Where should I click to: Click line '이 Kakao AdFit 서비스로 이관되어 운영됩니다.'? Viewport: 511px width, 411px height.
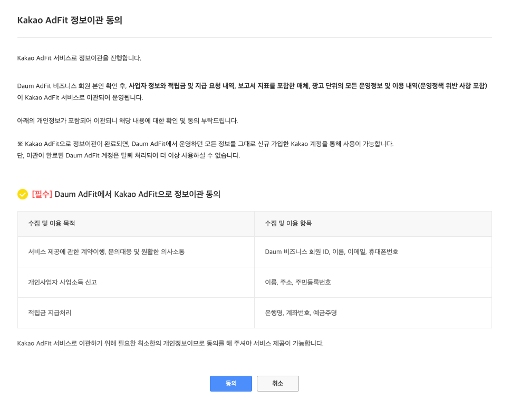coord(80,97)
